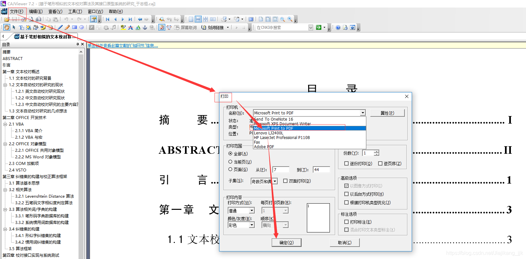This screenshot has width=526, height=259.
Task: Click the Zoom out magnifier icon
Action: click(283, 19)
